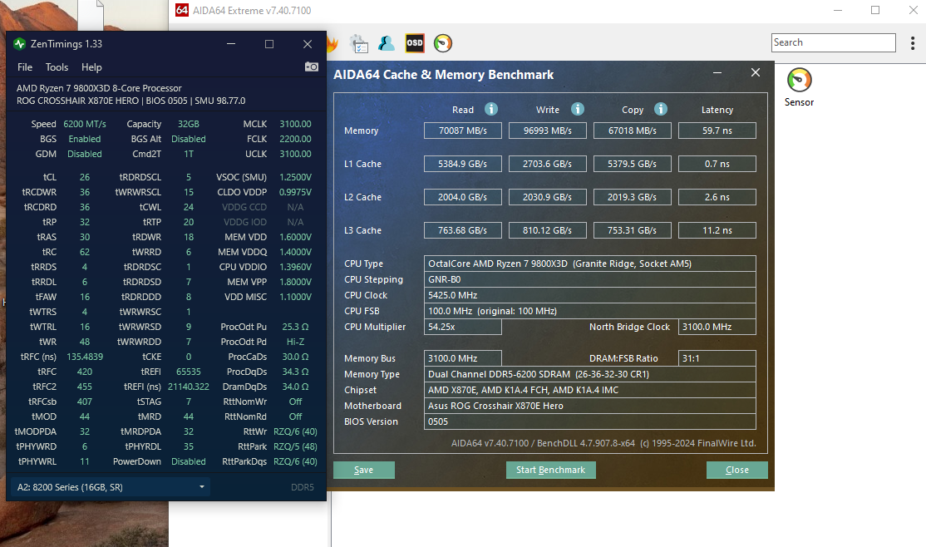Click the AIDA64 Extreme title bar icon
This screenshot has width=926, height=547.
point(182,10)
